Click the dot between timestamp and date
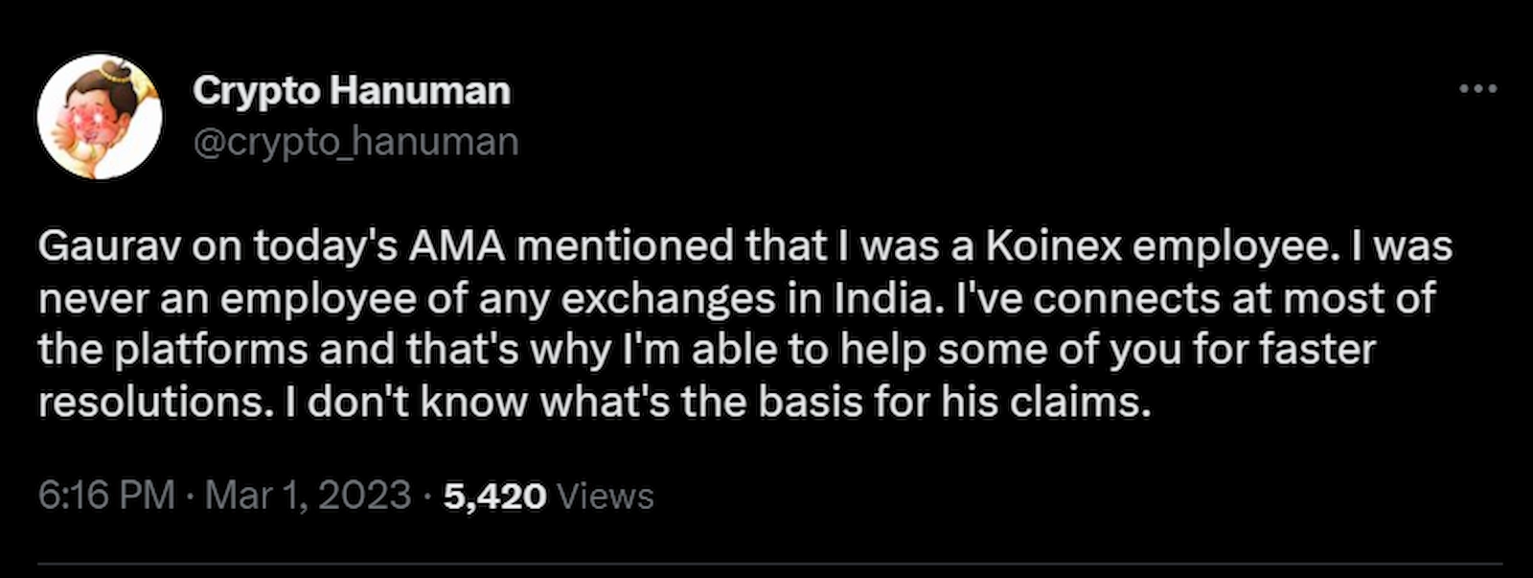This screenshot has height=578, width=1533. click(192, 496)
